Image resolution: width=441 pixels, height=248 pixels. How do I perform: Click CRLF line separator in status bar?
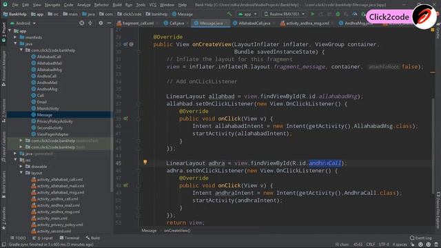tap(371, 245)
